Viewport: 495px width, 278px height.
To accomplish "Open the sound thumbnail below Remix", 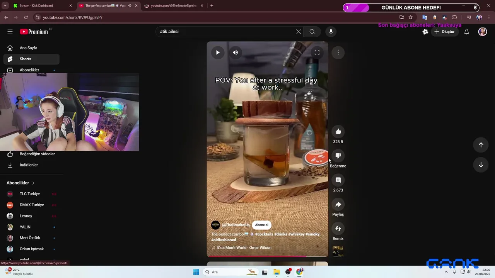I will click(x=338, y=251).
